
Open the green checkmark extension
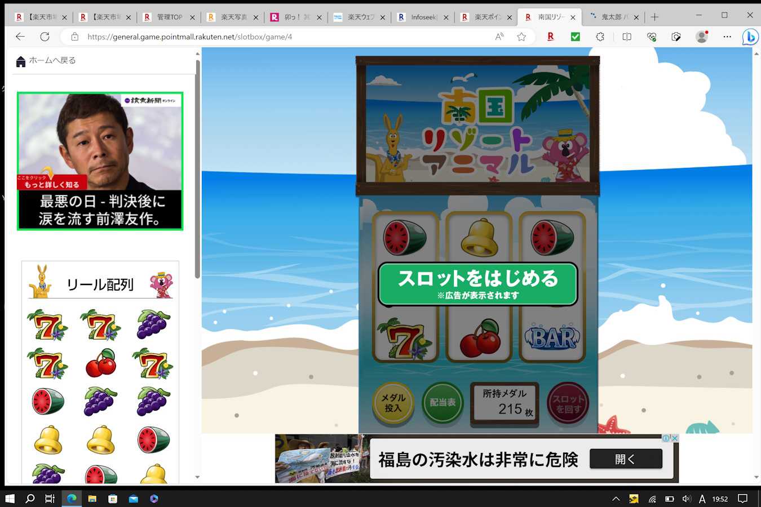click(x=576, y=37)
